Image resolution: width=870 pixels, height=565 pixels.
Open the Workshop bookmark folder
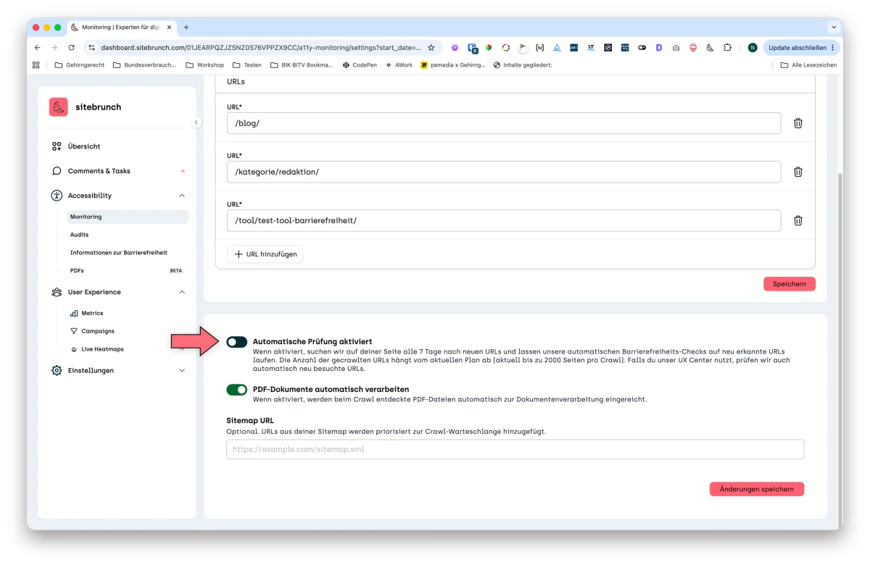(205, 65)
